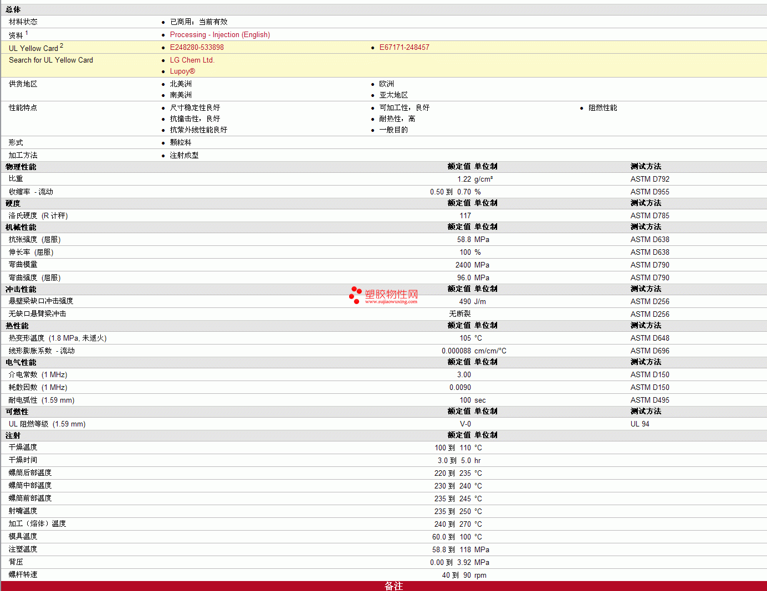Click the "颗粒料" form entry
Viewport: 767px width, 591px height.
point(181,143)
